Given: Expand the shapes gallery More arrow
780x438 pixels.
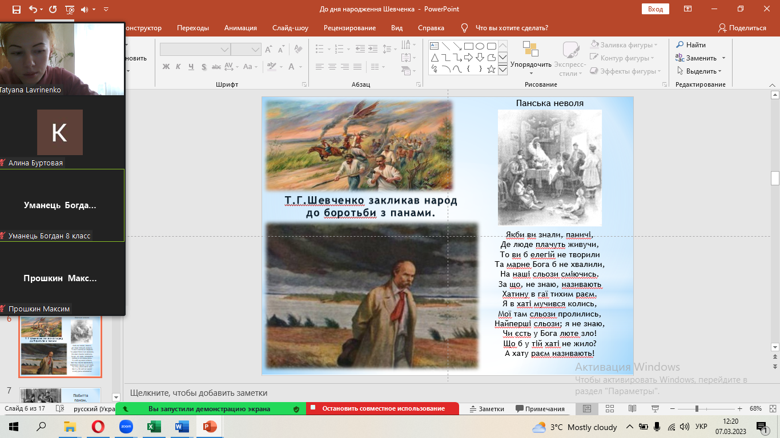Looking at the screenshot, I should coord(502,69).
